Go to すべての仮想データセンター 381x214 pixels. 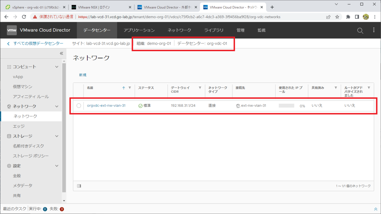point(38,44)
